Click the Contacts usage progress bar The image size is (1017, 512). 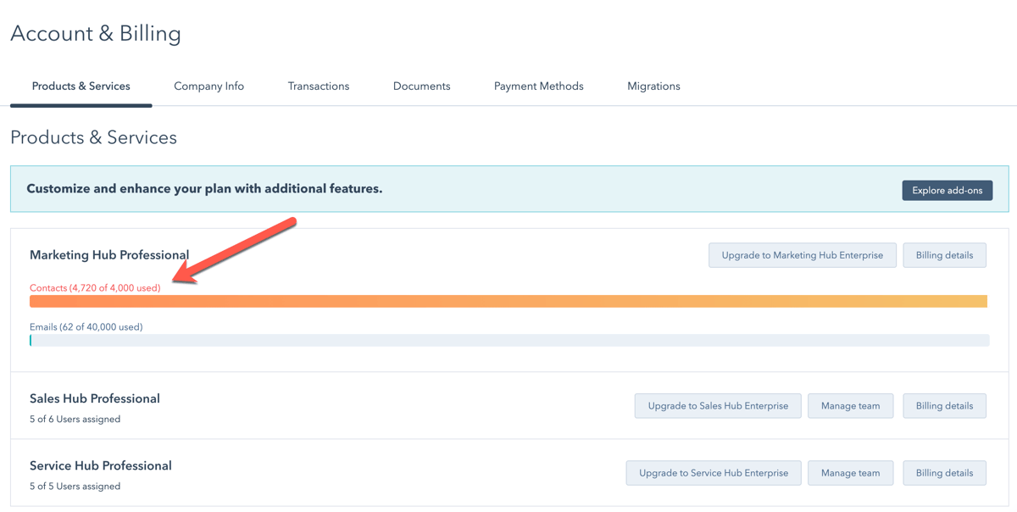(508, 301)
